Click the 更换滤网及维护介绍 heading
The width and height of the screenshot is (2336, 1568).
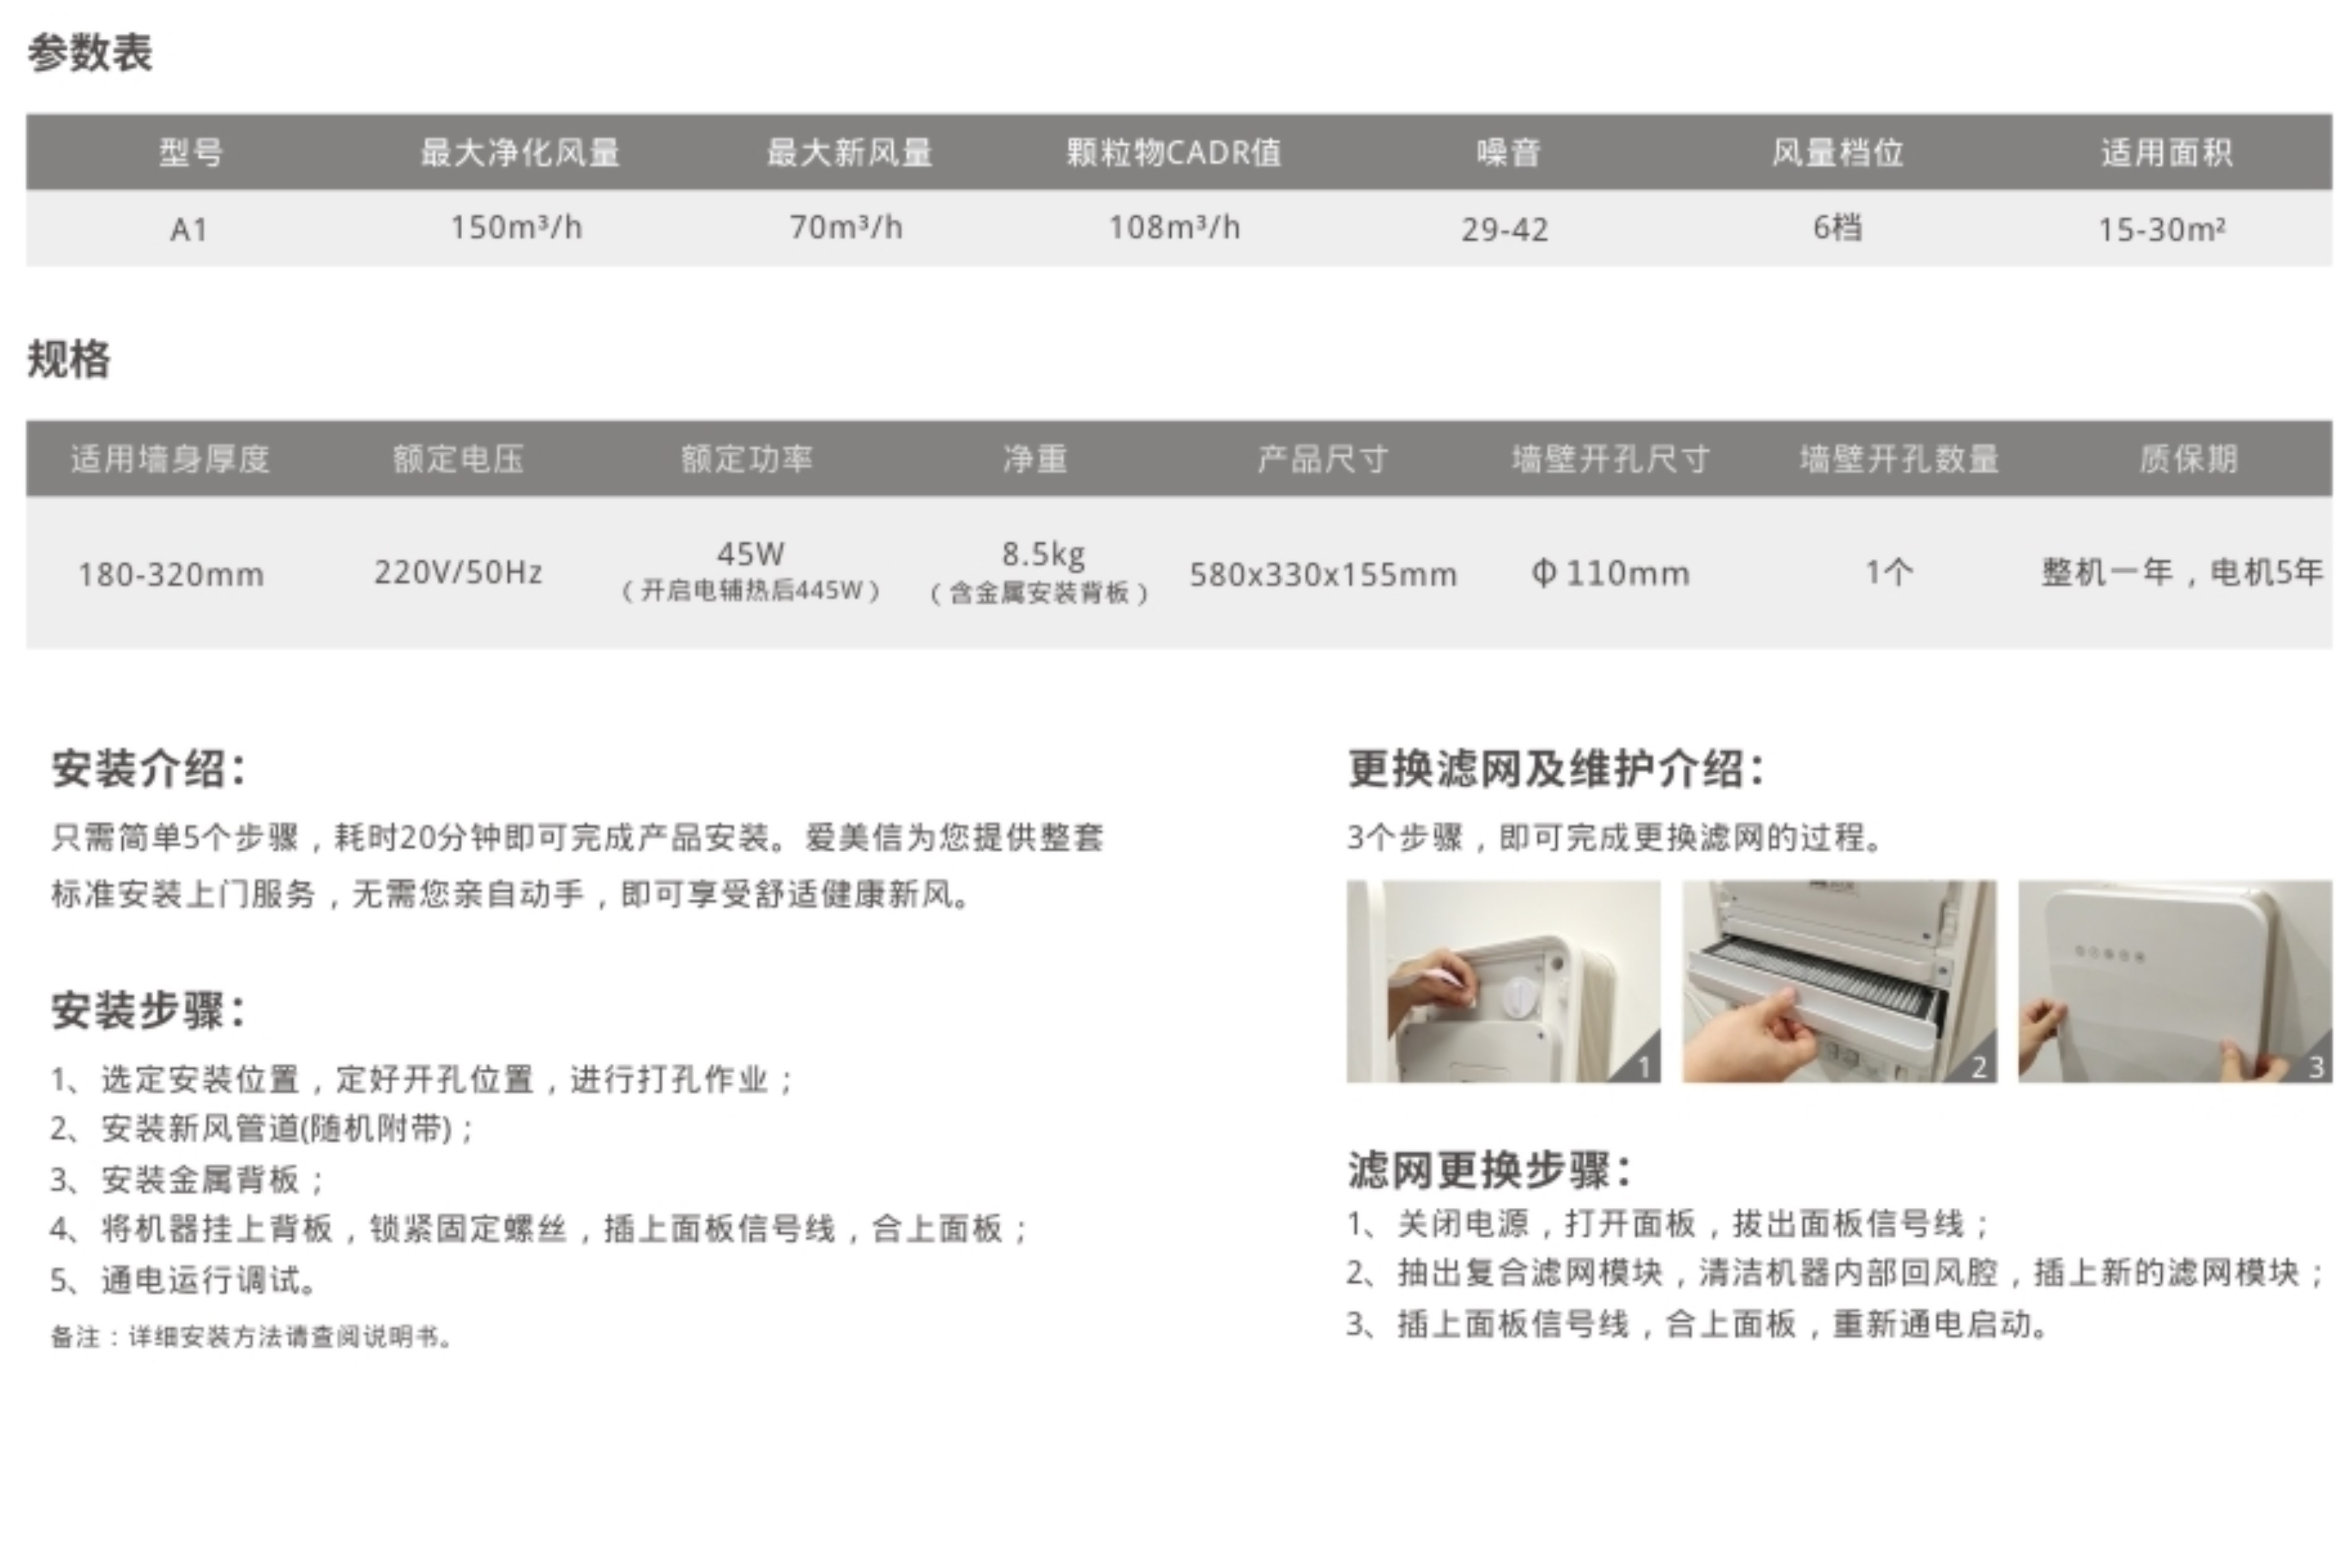1556,769
